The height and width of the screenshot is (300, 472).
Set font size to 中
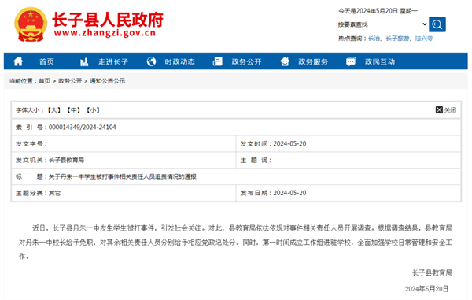click(74, 110)
